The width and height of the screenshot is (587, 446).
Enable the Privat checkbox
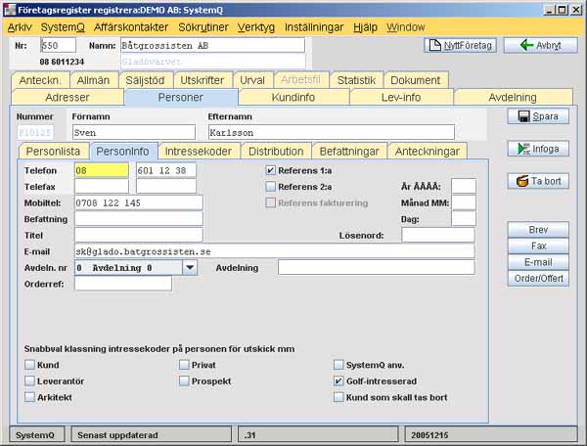point(184,365)
